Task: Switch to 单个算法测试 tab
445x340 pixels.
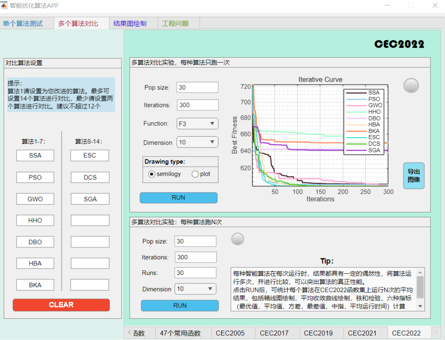Action: 23,23
